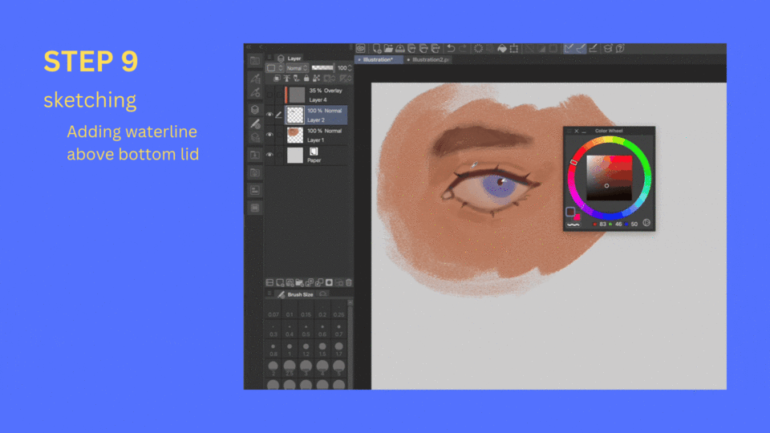
Task: Hide Layer 1 with its eye icon
Action: [269, 135]
